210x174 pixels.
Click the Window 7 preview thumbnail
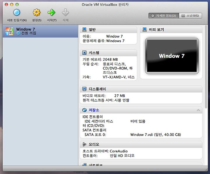pos(172,56)
